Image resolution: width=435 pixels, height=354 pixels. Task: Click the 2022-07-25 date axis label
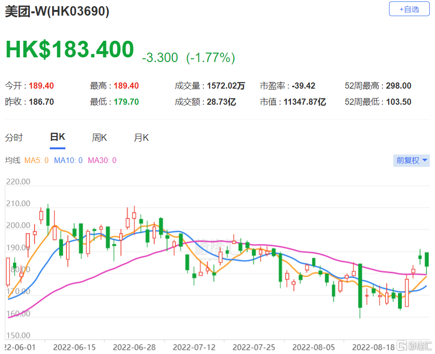point(254,347)
